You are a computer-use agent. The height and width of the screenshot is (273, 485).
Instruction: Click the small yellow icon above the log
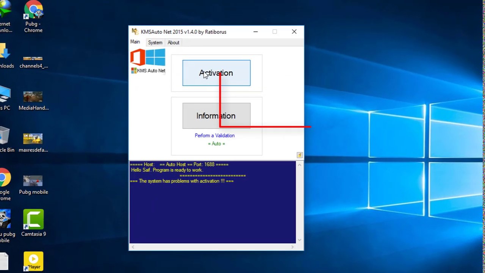click(299, 155)
